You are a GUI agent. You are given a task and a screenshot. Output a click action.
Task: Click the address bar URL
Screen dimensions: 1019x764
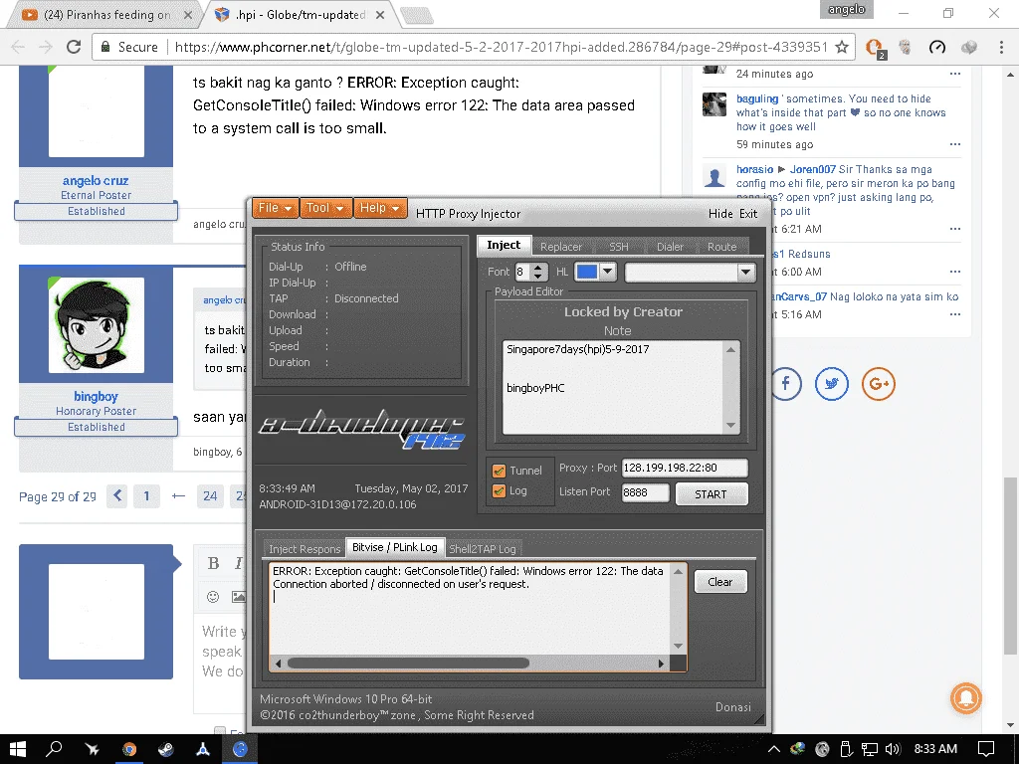[x=502, y=47]
